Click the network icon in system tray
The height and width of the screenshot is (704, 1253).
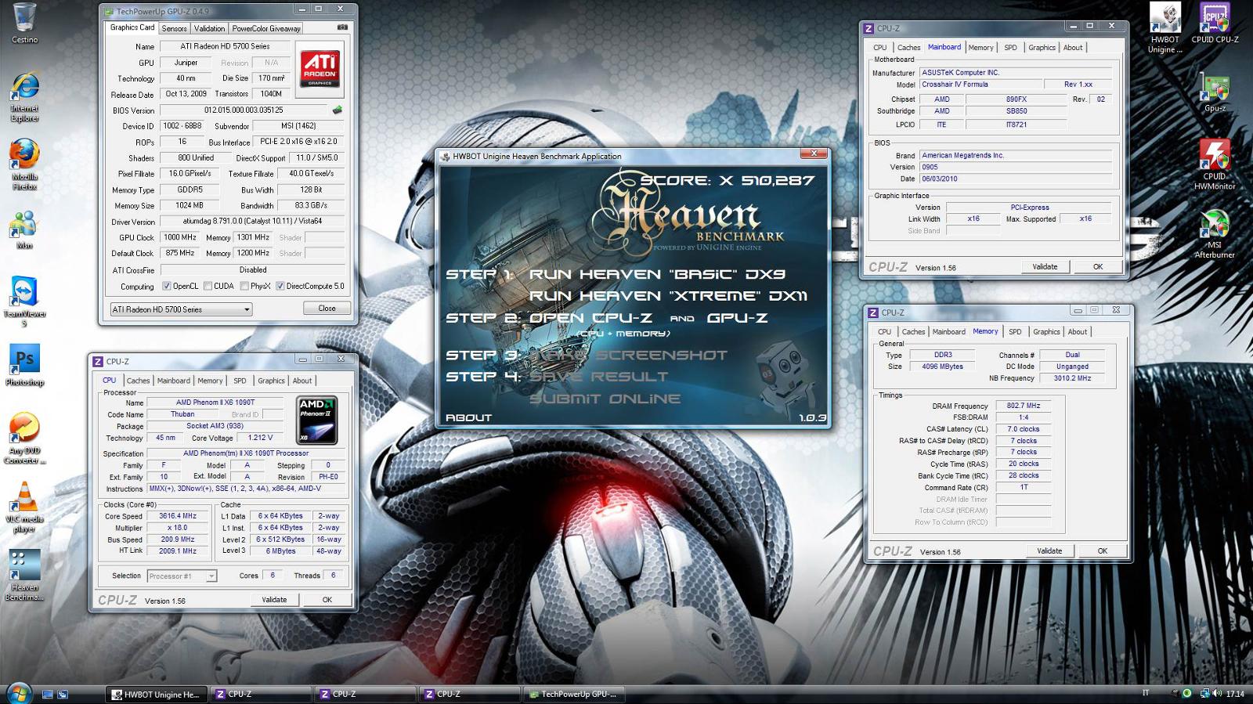[1204, 694]
